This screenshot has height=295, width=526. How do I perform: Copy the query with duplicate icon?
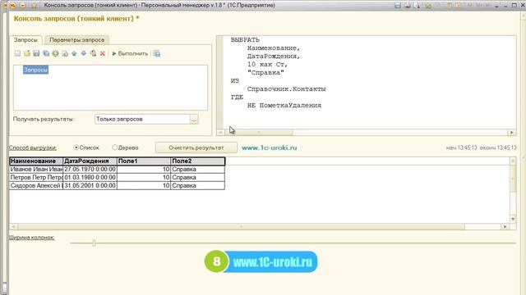[46, 53]
